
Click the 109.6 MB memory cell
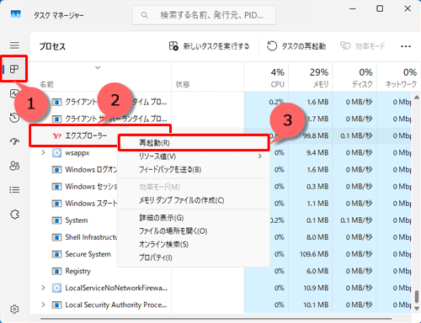[311, 254]
